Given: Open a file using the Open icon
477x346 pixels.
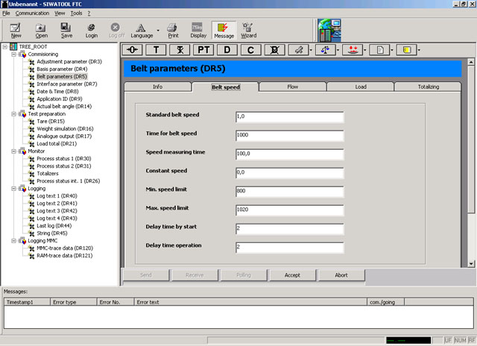Looking at the screenshot, I should pos(41,30).
